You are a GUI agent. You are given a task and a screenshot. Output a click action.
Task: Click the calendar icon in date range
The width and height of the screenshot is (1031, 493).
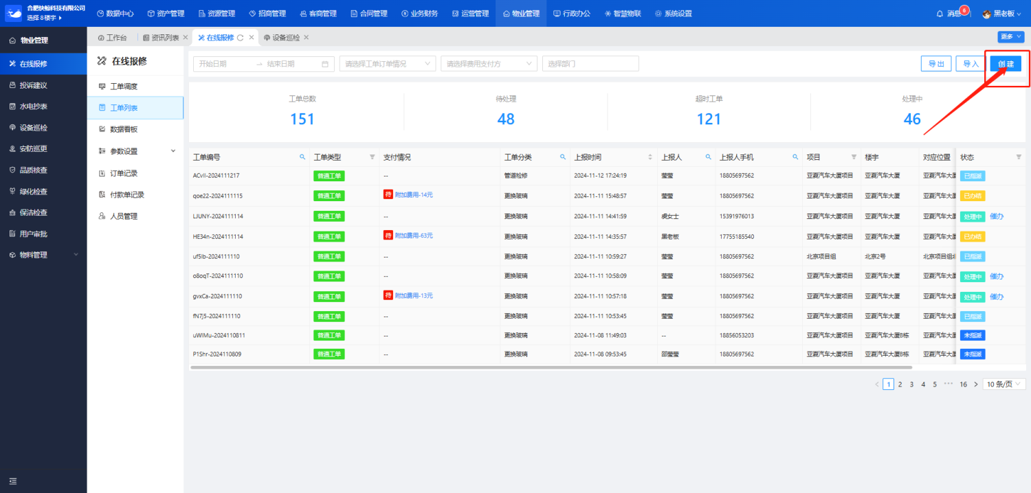(x=325, y=64)
